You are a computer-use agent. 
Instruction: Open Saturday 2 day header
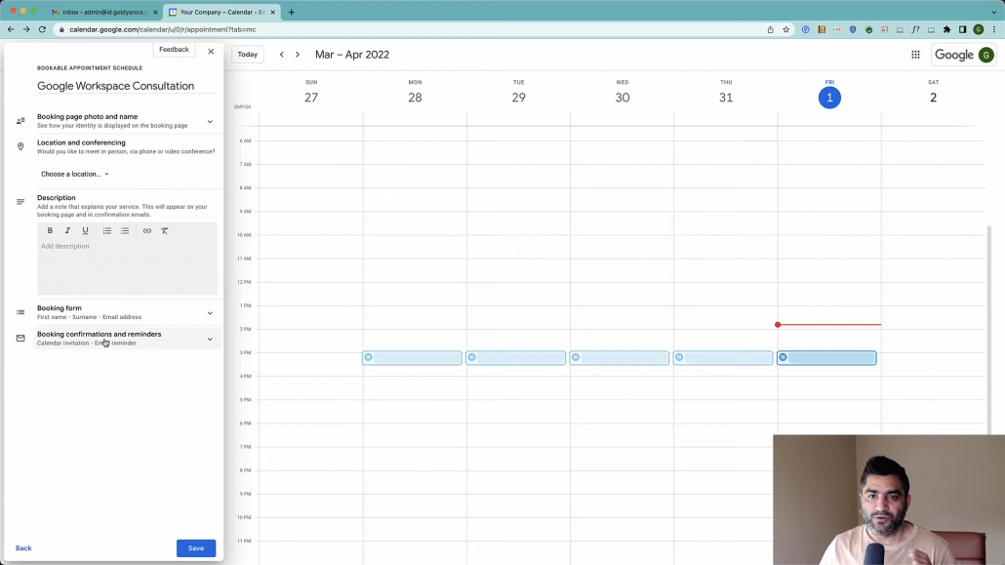click(933, 98)
